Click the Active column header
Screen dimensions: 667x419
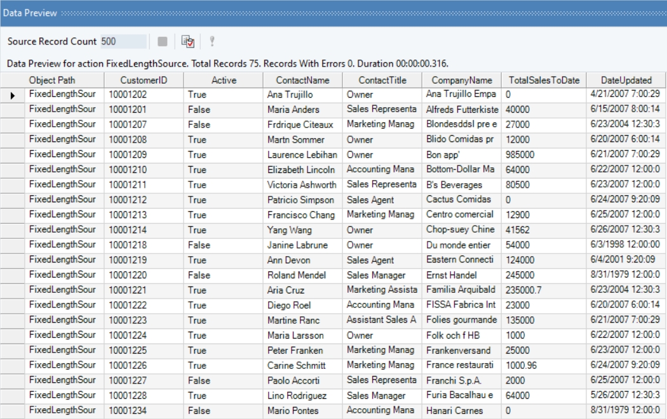pos(224,81)
